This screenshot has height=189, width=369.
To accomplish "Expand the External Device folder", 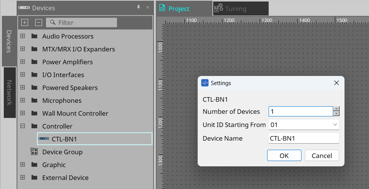I will (23, 177).
